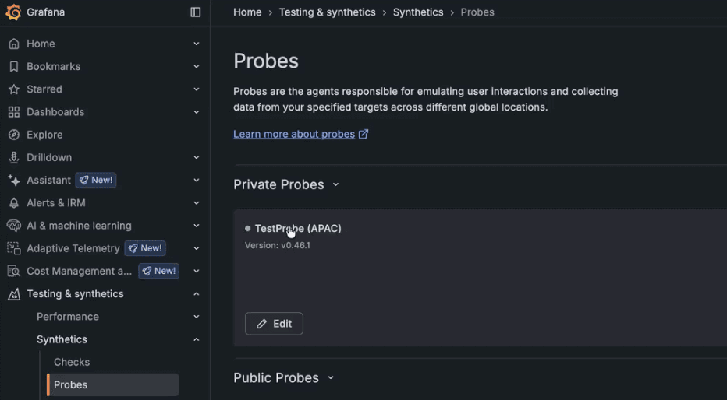
Task: Collapse the Synthetics submenu chevron
Action: pos(196,339)
